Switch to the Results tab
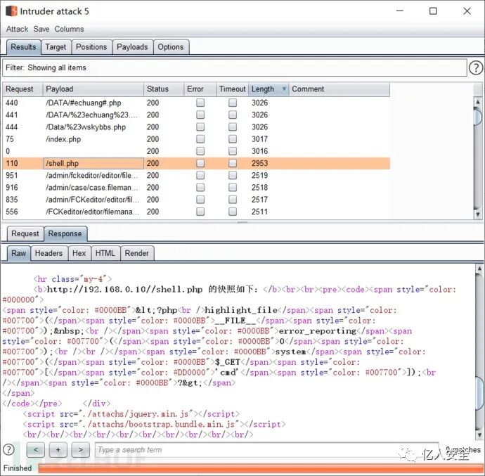The image size is (485, 476). click(x=23, y=47)
